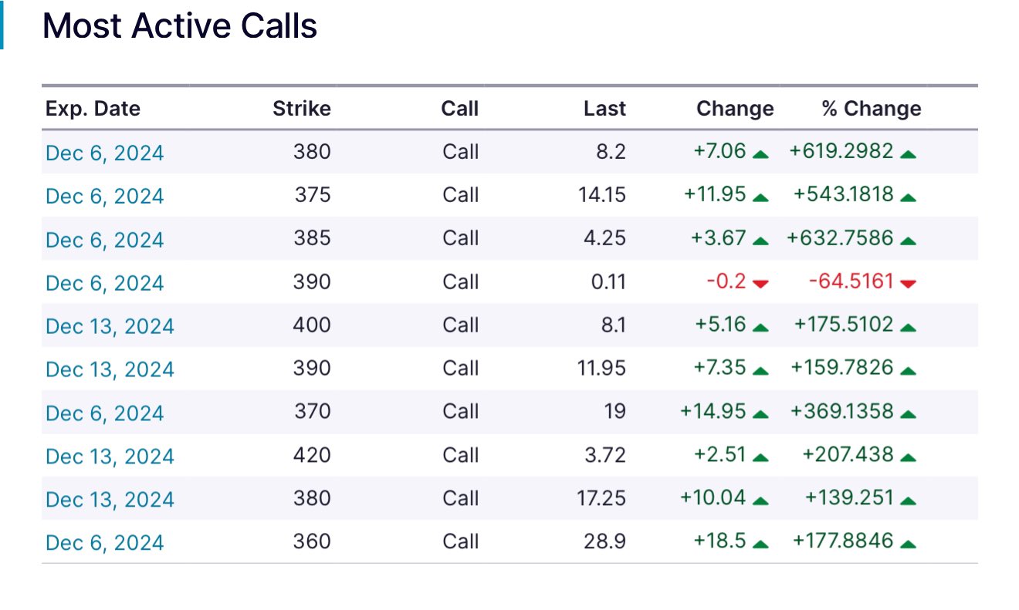Viewport: 1019px width, 610px height.
Task: Click the up arrow next to +139.251
Action: (908, 500)
